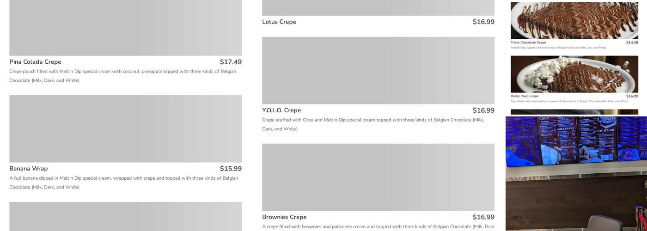Click the Pina Colada Crepe image placeholder
This screenshot has height=231, width=647.
point(125,28)
